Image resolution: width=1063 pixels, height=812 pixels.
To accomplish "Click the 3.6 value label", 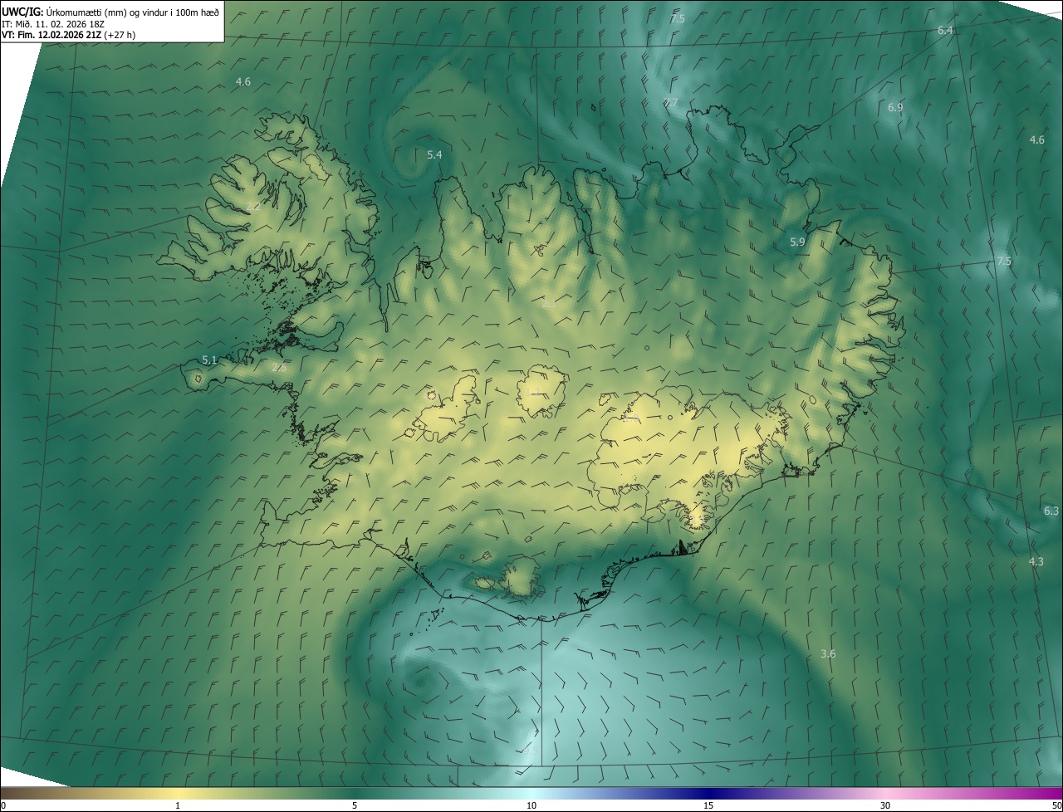I will pos(827,654).
